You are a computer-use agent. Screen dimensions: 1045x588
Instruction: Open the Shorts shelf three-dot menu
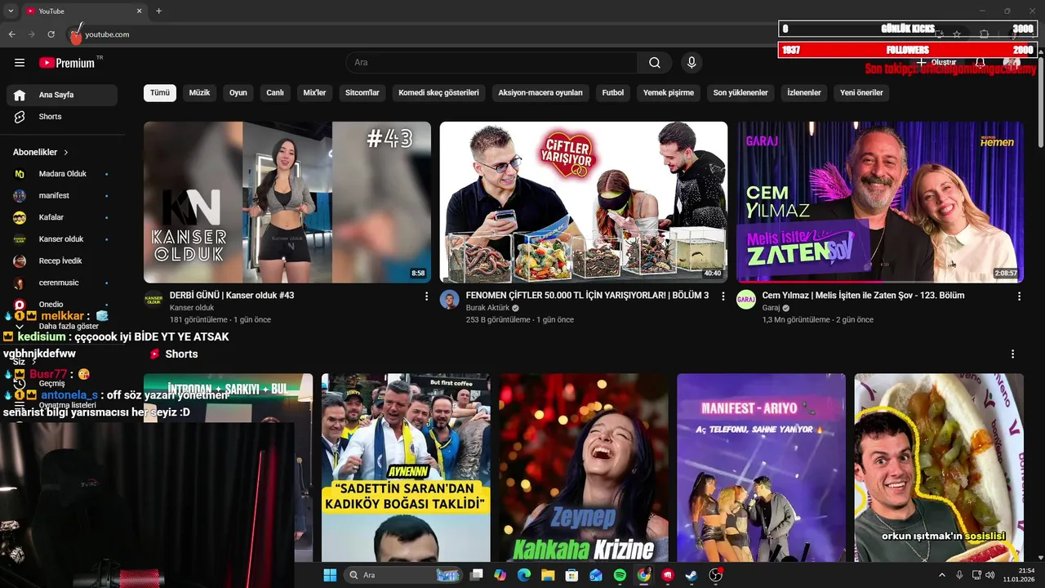click(1012, 354)
